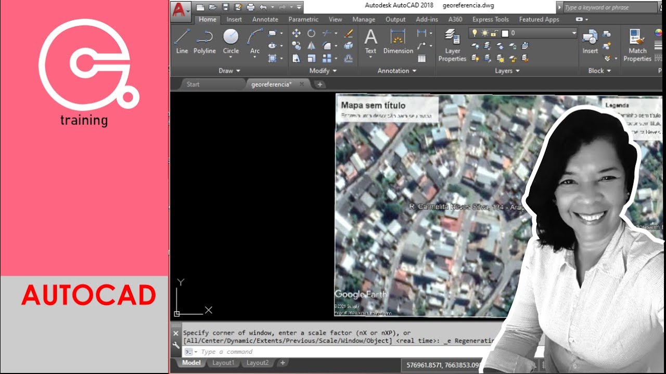Click the Create Block icon
666x374 pixels.
pos(606,34)
